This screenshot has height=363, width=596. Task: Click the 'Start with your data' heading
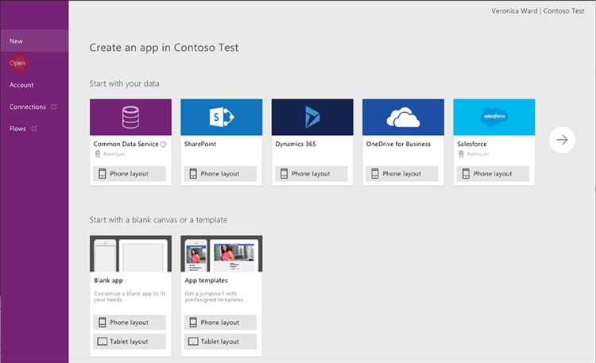click(124, 83)
